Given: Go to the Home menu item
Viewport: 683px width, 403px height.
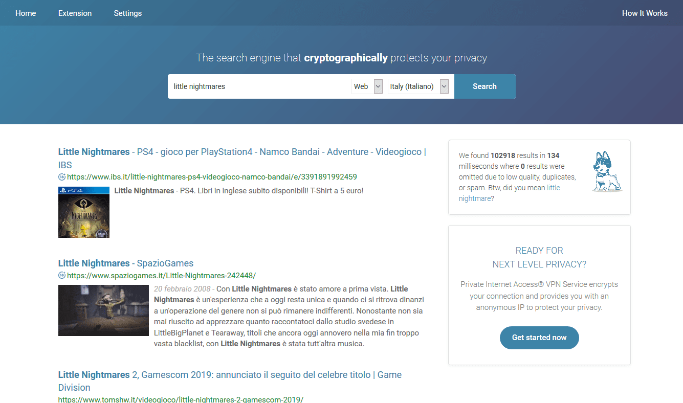Looking at the screenshot, I should click(26, 13).
